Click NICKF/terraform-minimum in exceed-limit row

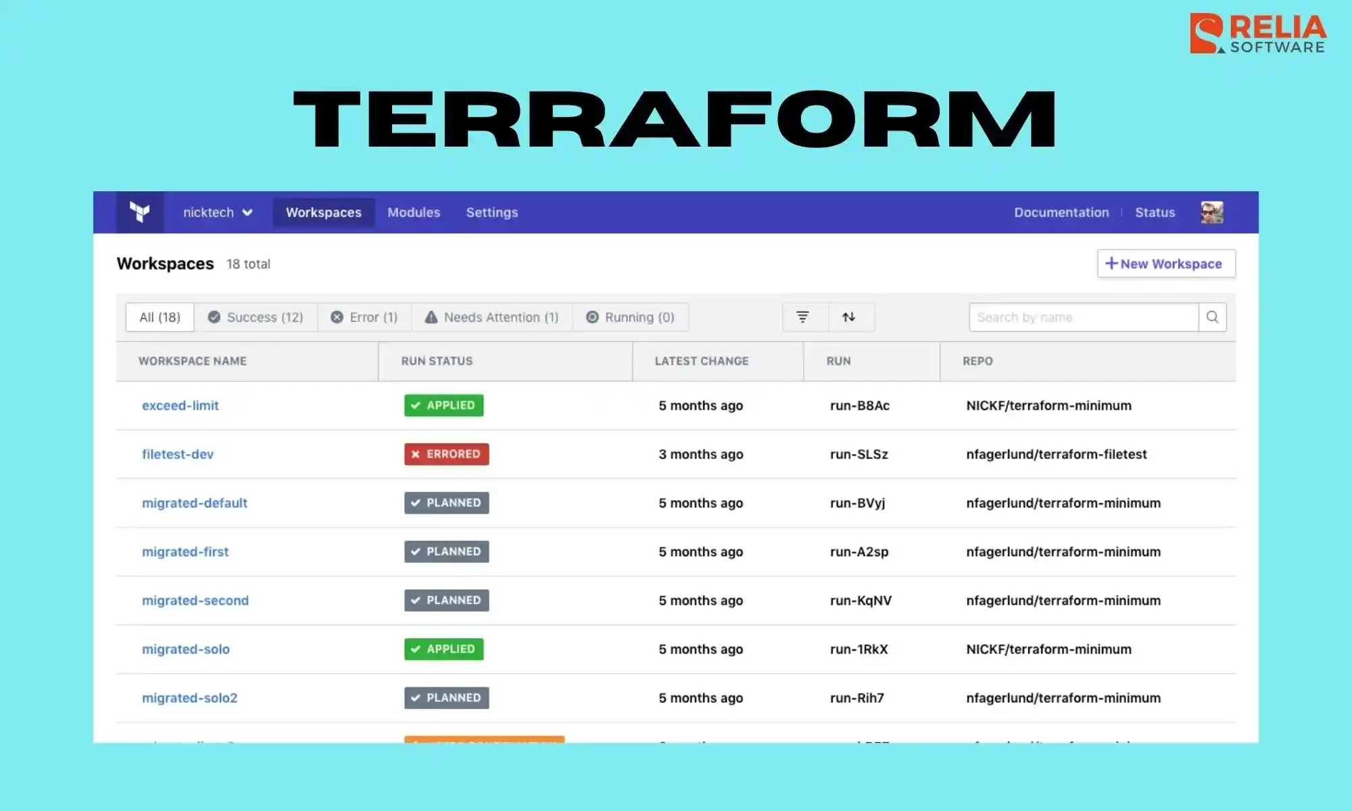(1048, 405)
